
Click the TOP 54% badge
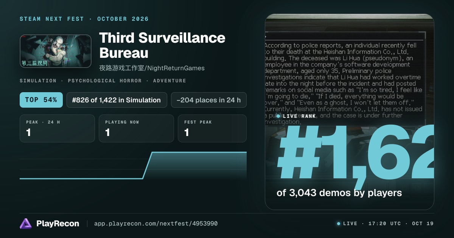click(41, 100)
